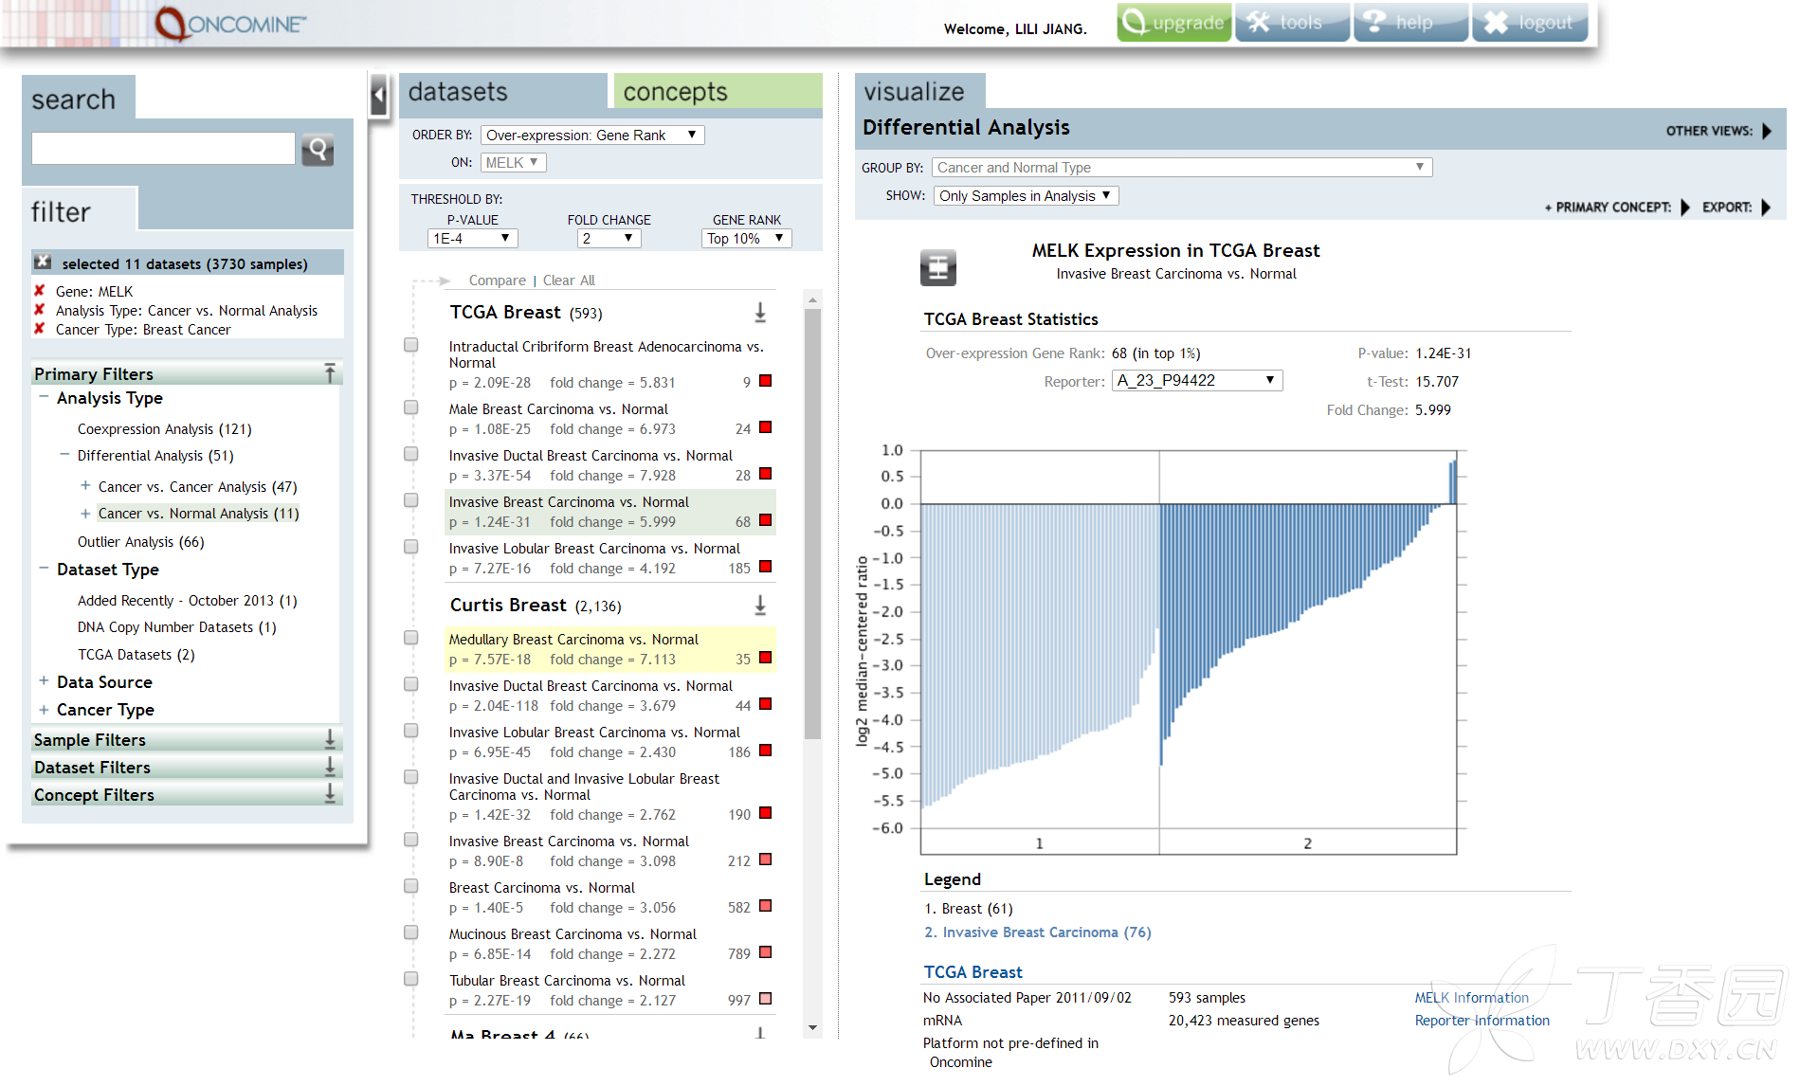Select the search tab
This screenshot has height=1086, width=1800.
click(x=79, y=99)
